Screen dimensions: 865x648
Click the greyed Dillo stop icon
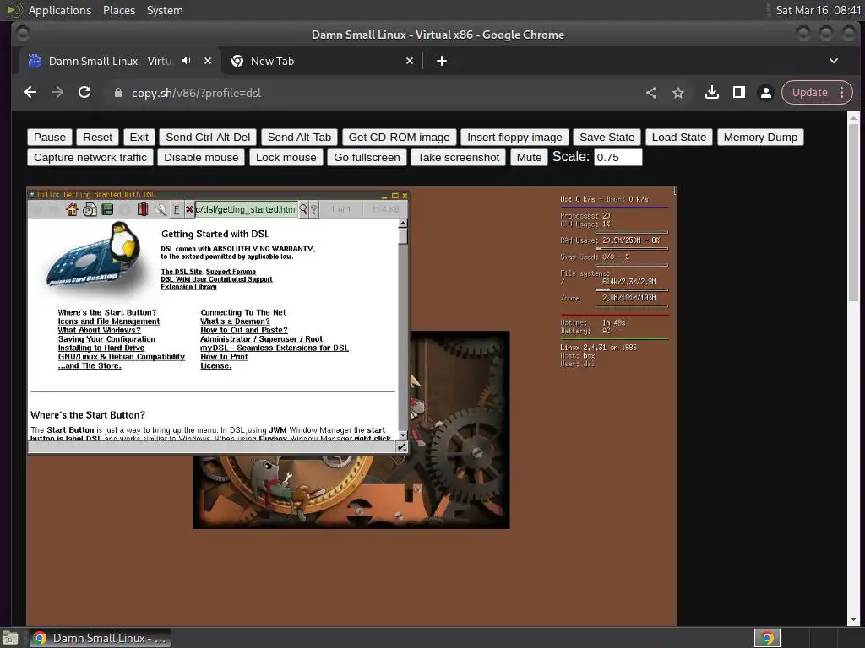pos(125,209)
